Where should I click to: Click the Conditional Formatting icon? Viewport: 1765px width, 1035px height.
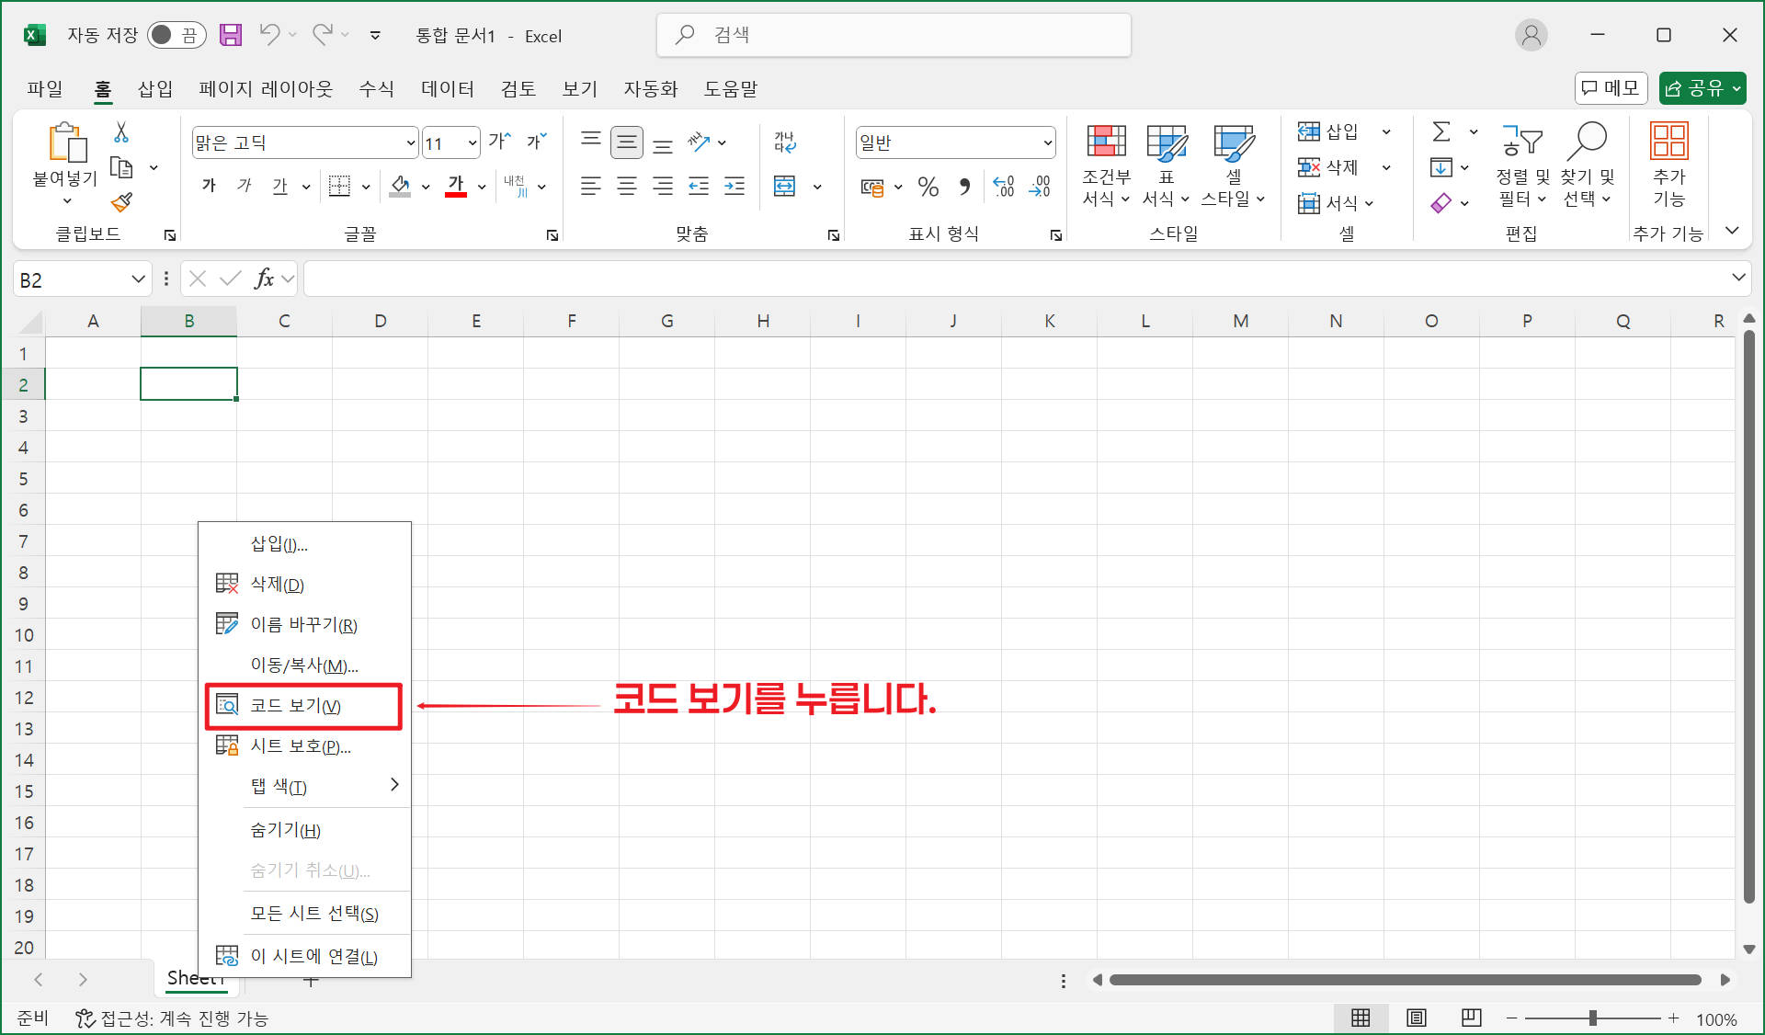point(1106,142)
